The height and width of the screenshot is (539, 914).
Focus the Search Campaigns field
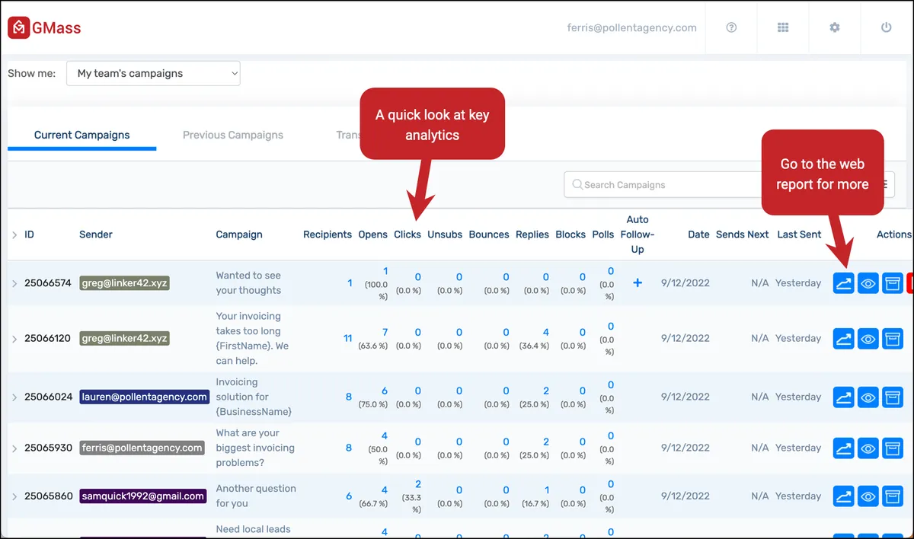[663, 184]
